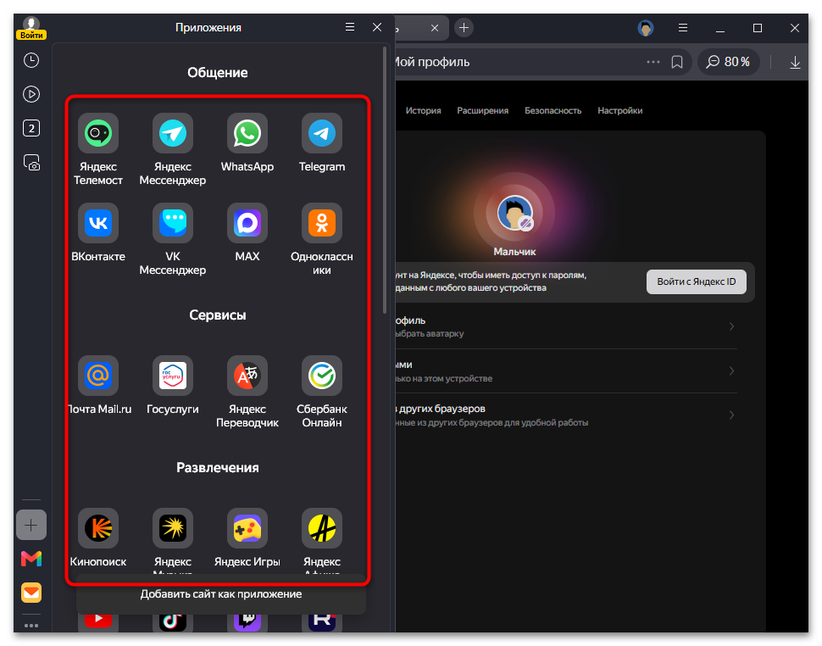Open apps panel hamburger menu

tap(350, 27)
